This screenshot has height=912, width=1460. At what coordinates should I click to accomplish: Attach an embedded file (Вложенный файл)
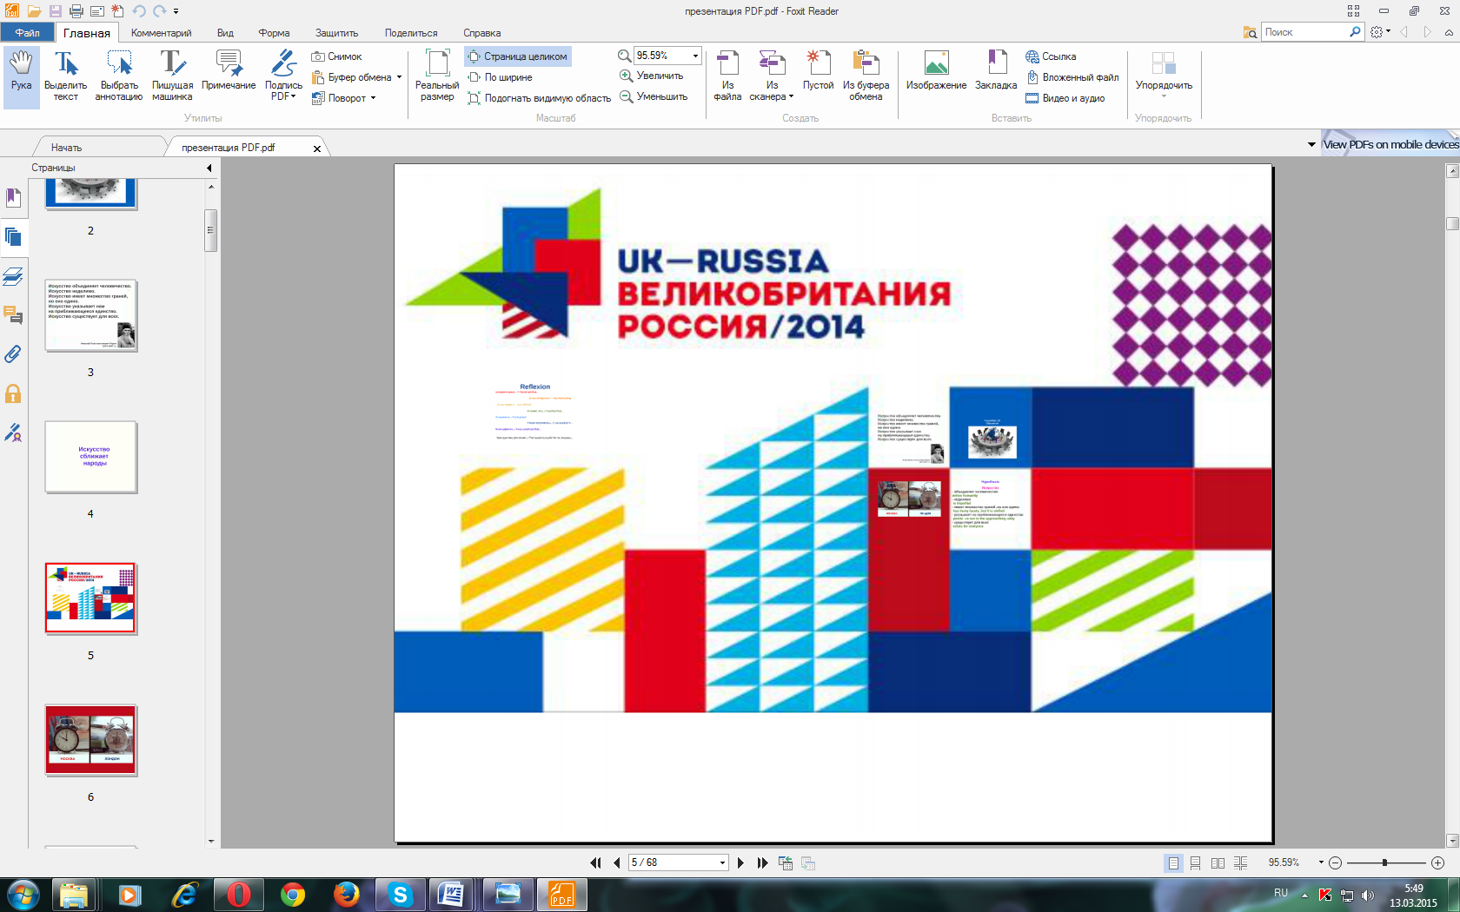coord(1072,77)
